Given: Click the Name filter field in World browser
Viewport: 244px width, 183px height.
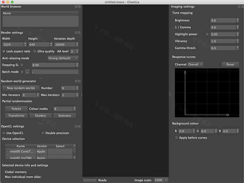Looking at the screenshot, I should [40, 12].
